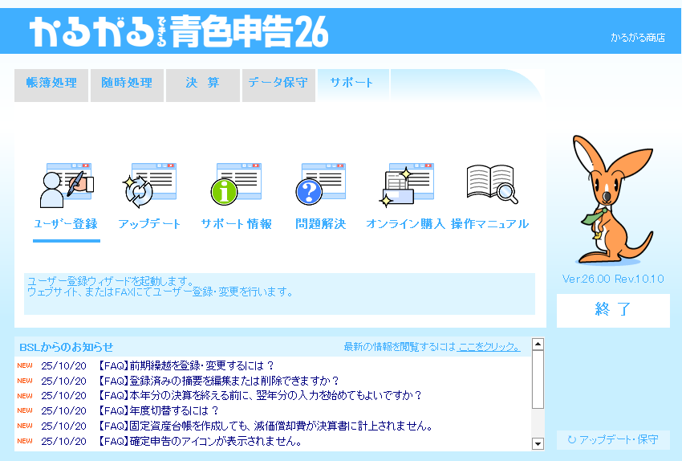Open the FAQ about 年度切替
Screen dimensions: 682x461
[x=159, y=410]
